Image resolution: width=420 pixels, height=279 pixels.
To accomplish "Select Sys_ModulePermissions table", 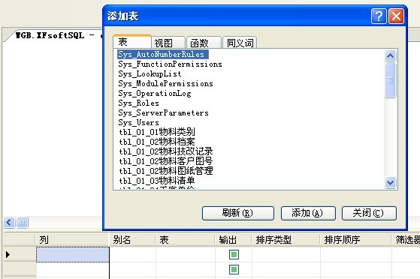I will click(x=165, y=83).
